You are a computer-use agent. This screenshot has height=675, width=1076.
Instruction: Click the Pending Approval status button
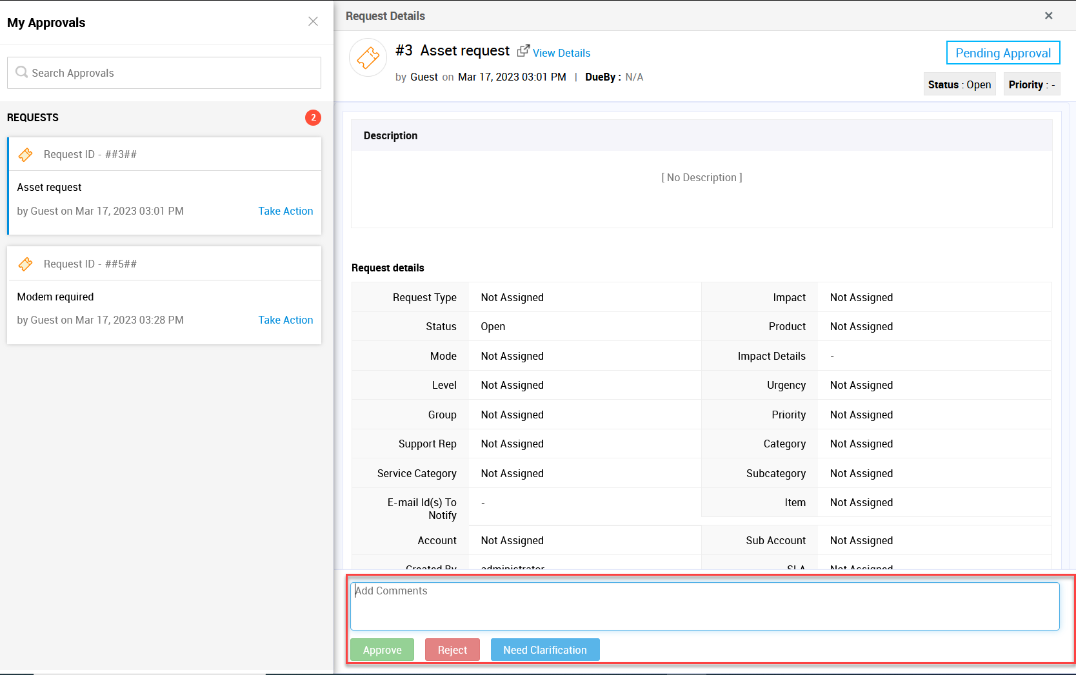1002,53
